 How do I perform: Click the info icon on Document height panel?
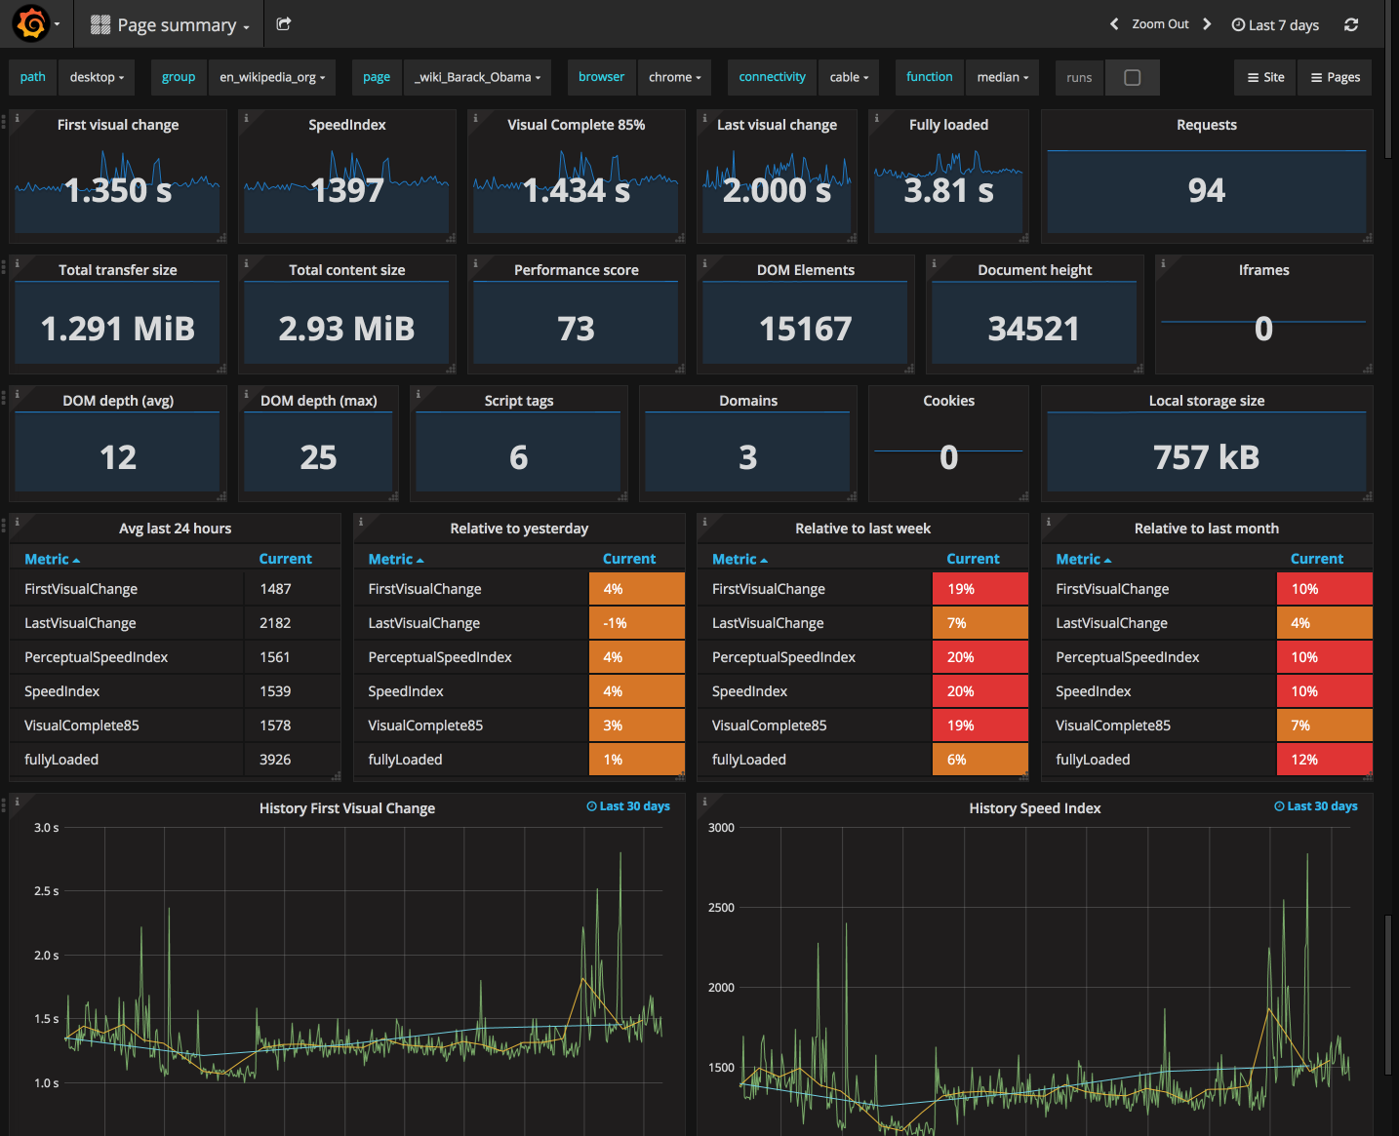click(x=934, y=262)
